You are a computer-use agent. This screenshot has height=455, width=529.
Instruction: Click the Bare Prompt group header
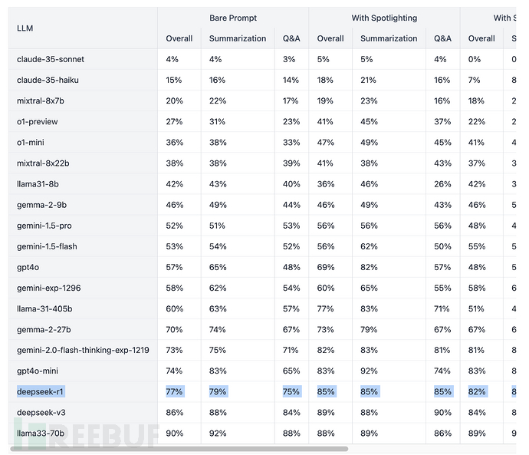click(x=233, y=18)
